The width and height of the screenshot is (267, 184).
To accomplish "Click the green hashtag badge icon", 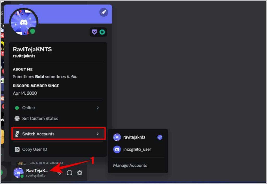I will point(102,32).
